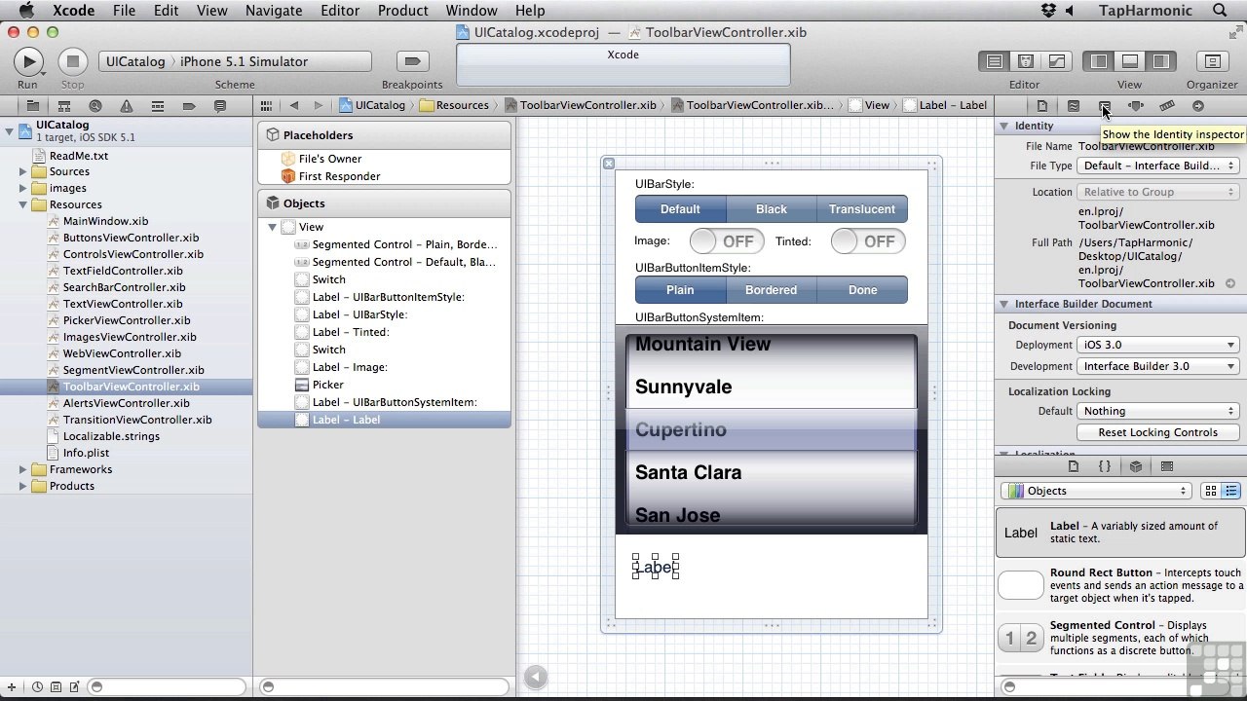Image resolution: width=1247 pixels, height=701 pixels.
Task: Open Spotlight search in menu bar
Action: pos(1220,11)
